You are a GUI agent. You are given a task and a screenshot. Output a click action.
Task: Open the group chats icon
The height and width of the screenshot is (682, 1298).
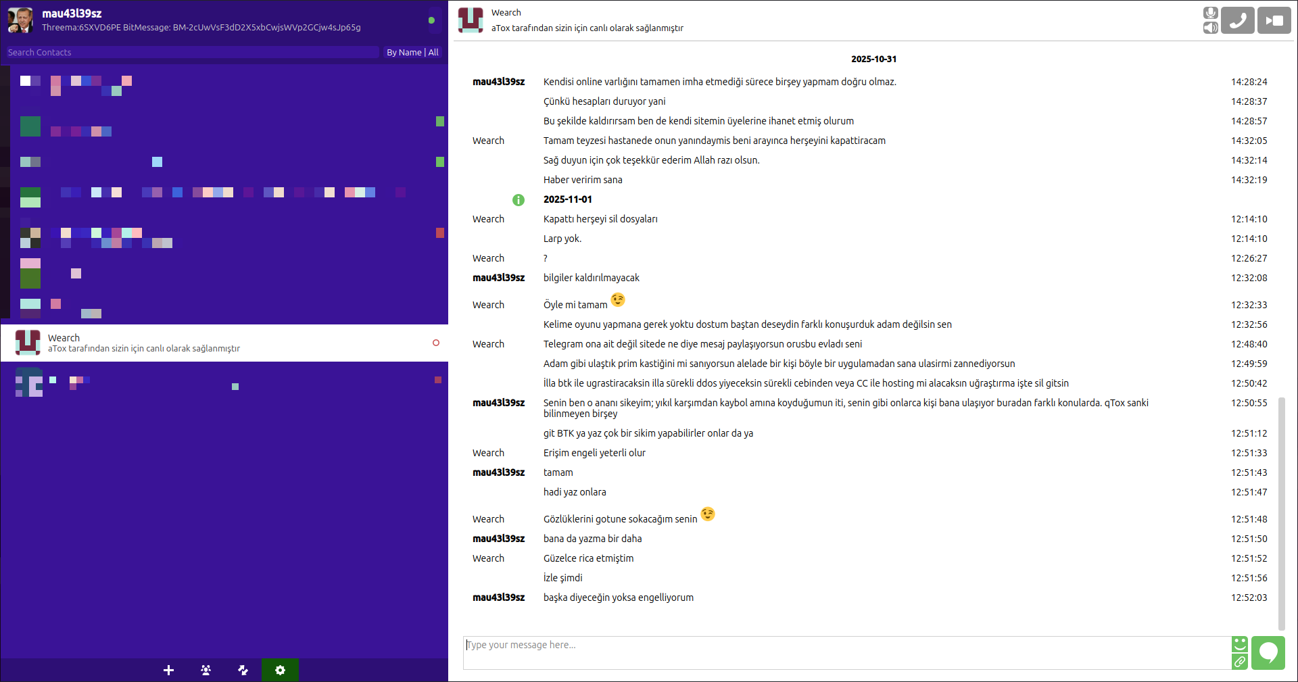206,670
